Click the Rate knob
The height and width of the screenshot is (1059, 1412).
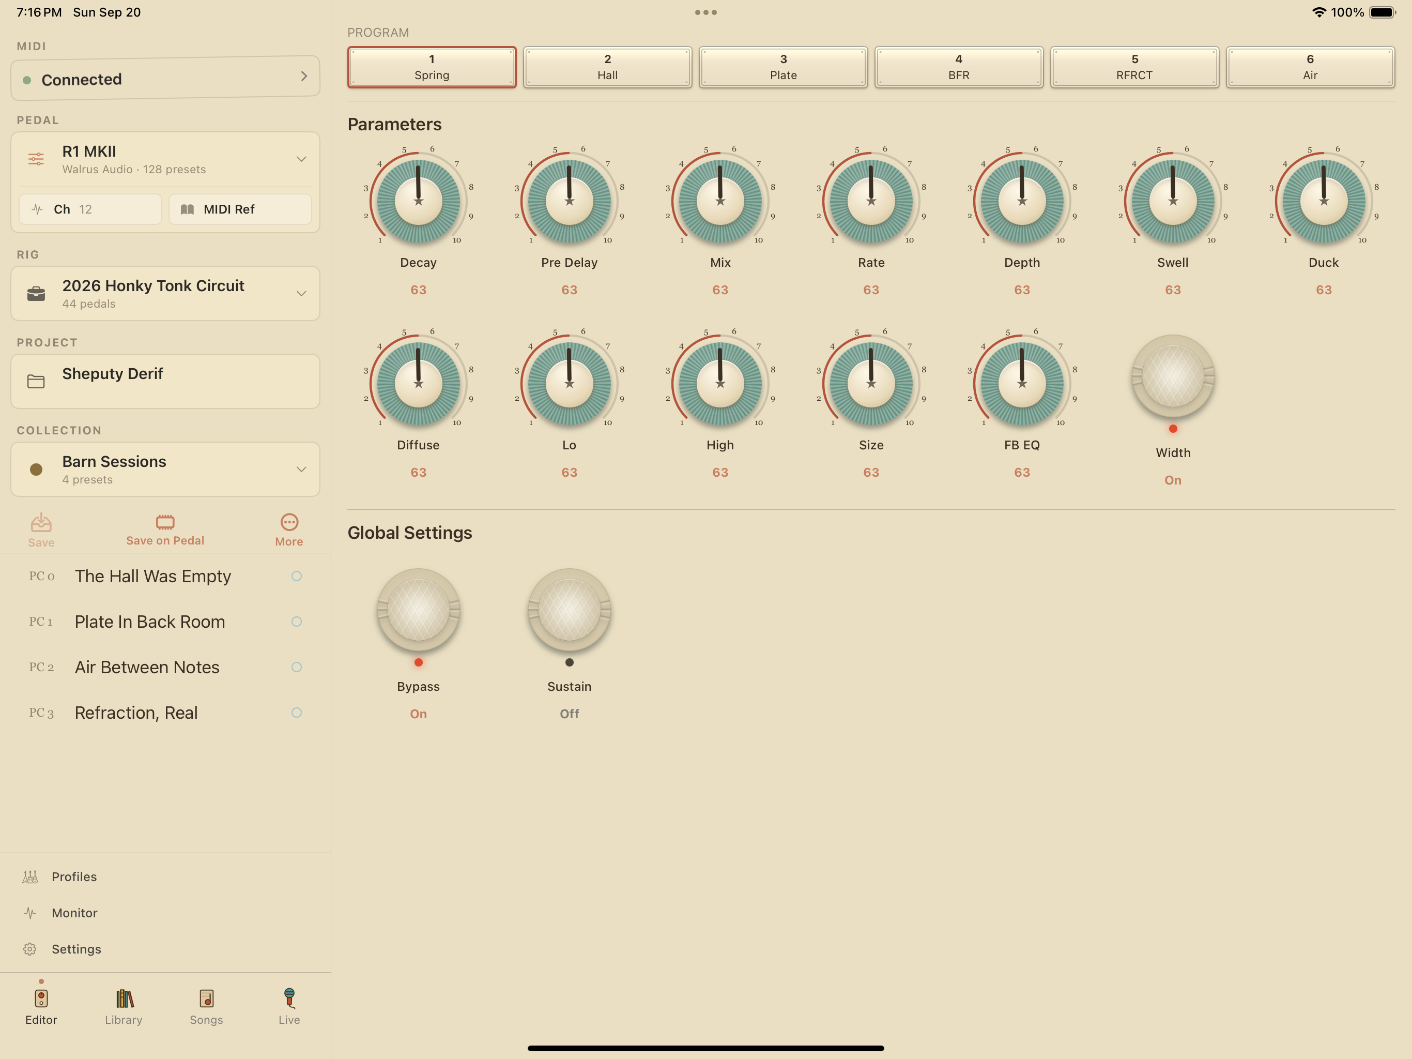[x=871, y=201]
